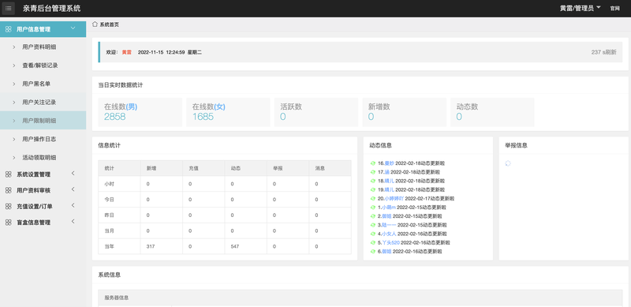Click the green icon on dynamic row 6
Screen dimensions: 631x307
coord(373,252)
